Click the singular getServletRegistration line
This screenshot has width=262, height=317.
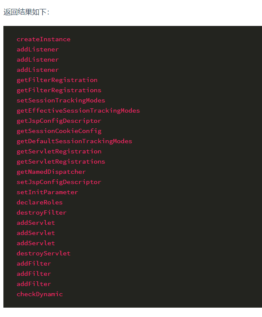point(59,152)
